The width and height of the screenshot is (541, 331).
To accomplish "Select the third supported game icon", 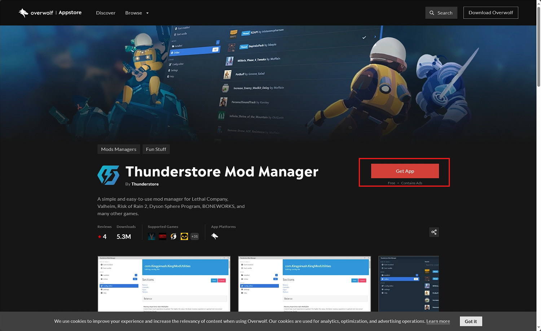I will [x=173, y=236].
